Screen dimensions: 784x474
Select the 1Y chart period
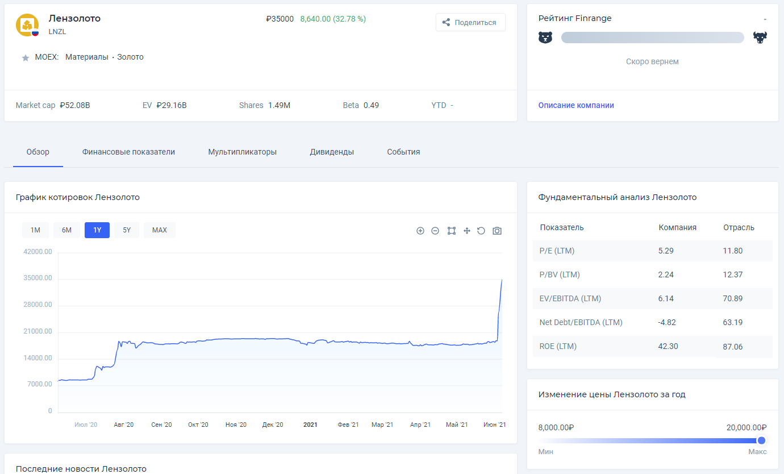point(97,230)
